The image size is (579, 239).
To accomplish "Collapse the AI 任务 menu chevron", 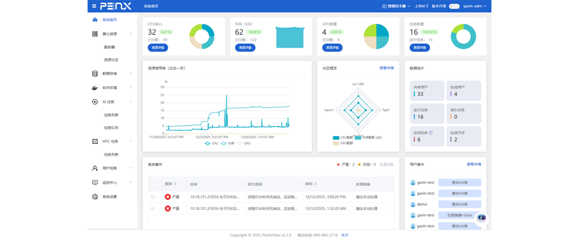I will pyautogui.click(x=130, y=102).
